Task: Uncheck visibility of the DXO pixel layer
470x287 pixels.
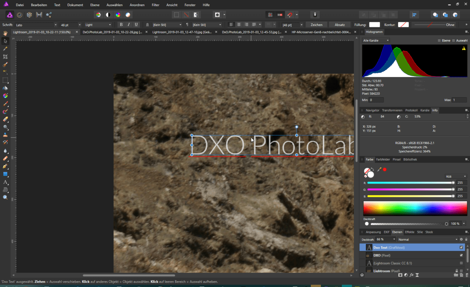Action: (461, 255)
